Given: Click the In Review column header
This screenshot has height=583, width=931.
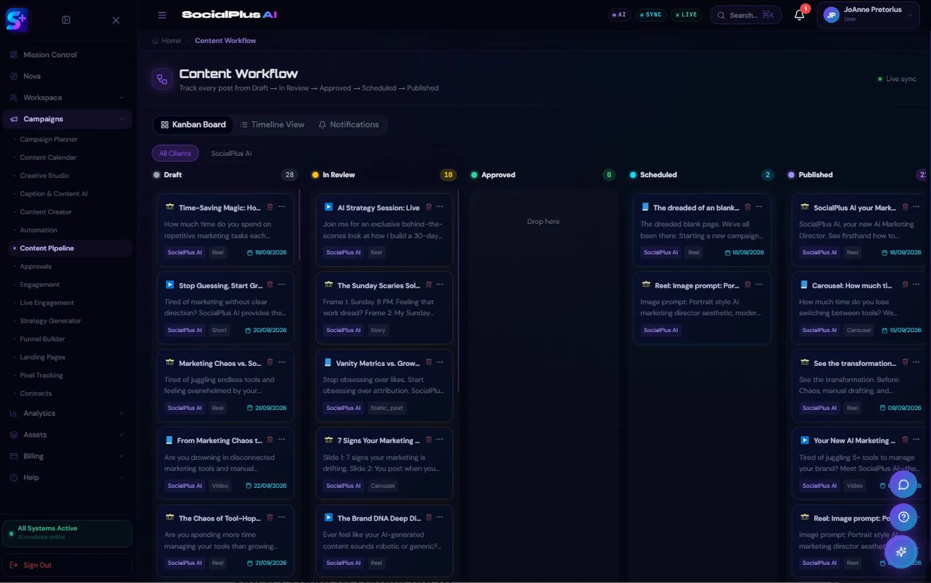Looking at the screenshot, I should (x=339, y=175).
